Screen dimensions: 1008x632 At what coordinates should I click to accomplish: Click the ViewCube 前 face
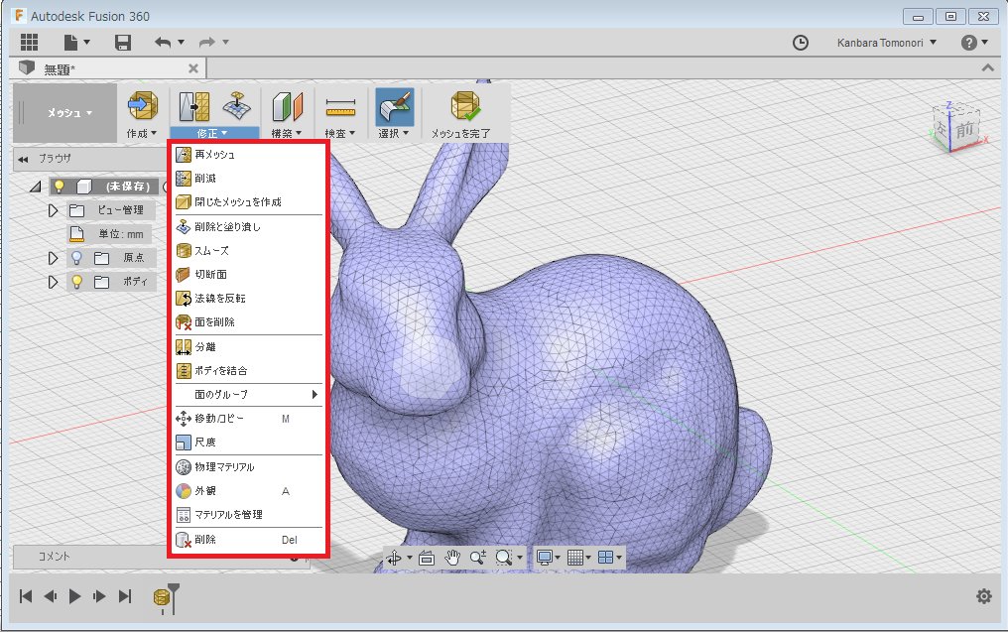coord(964,130)
